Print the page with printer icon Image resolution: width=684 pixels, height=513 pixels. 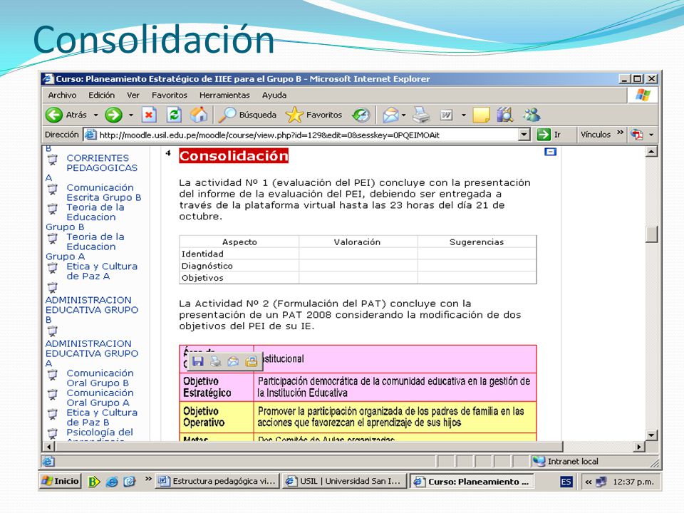421,115
